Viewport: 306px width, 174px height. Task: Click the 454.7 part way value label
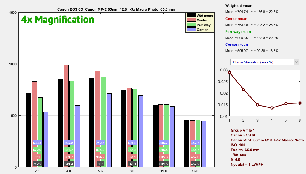pyautogui.click(x=195, y=150)
